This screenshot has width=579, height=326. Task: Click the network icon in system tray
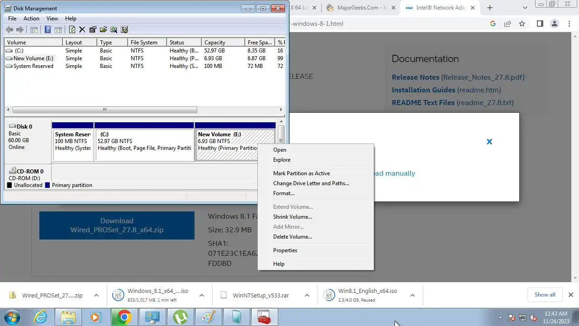coord(522,317)
